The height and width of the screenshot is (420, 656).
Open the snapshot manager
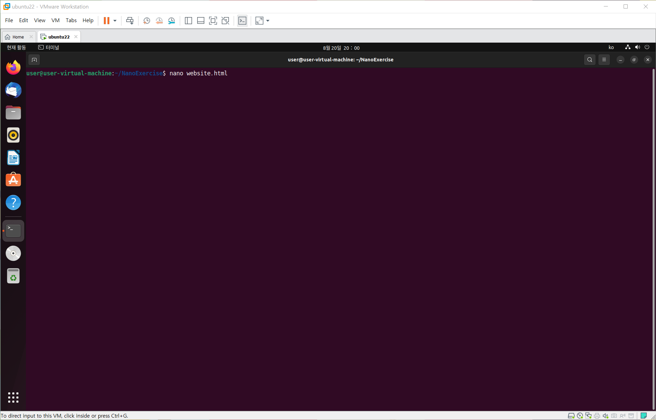[x=172, y=21]
